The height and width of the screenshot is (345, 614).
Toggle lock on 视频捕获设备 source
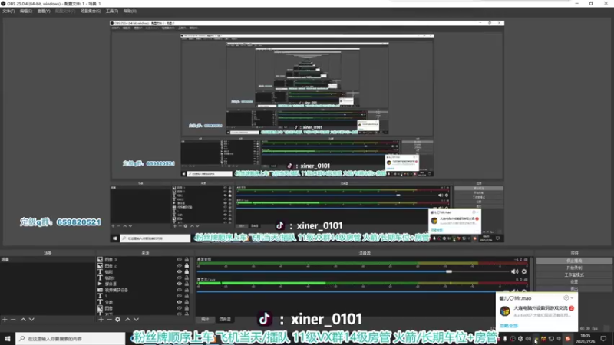pos(187,291)
